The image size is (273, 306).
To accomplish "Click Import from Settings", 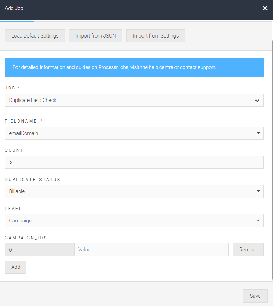I will click(156, 35).
